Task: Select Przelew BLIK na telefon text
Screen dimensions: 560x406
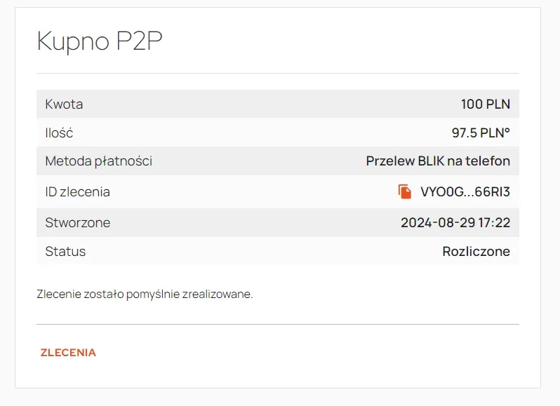Action: 438,161
